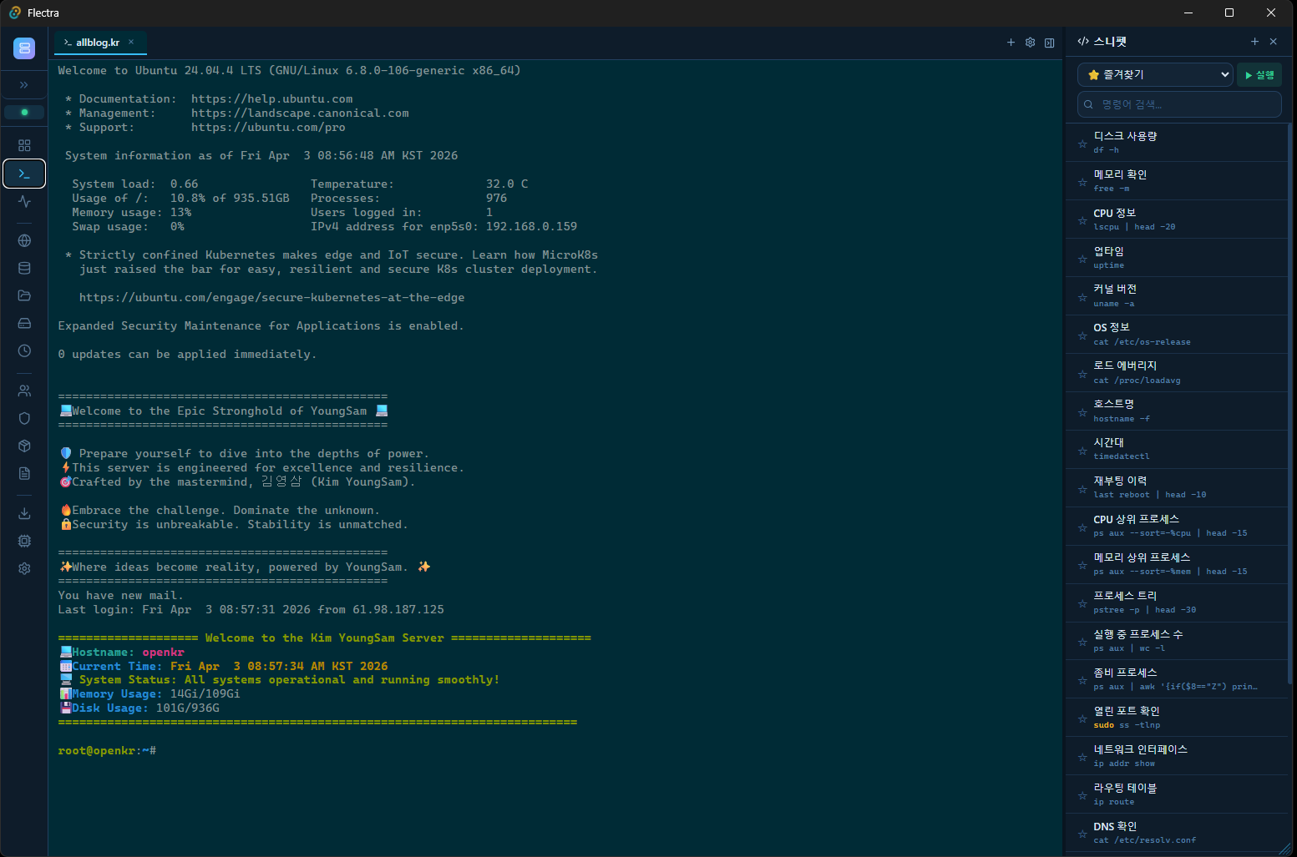Image resolution: width=1297 pixels, height=857 pixels.
Task: Select the 열린 포트 확인 snippet entry
Action: (x=1178, y=717)
